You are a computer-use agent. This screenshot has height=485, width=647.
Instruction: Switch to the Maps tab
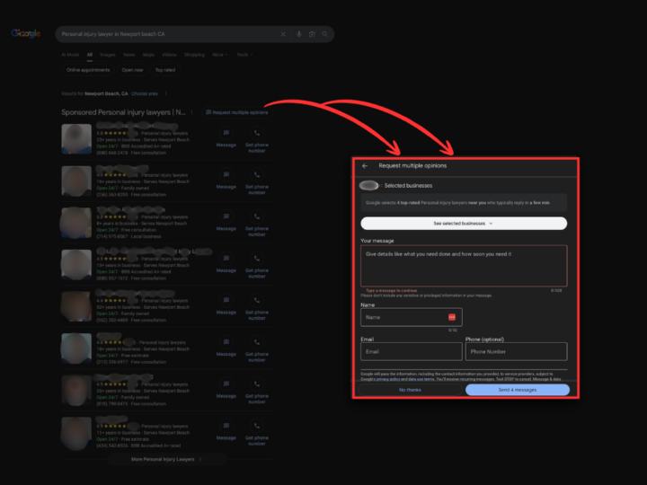click(x=148, y=55)
